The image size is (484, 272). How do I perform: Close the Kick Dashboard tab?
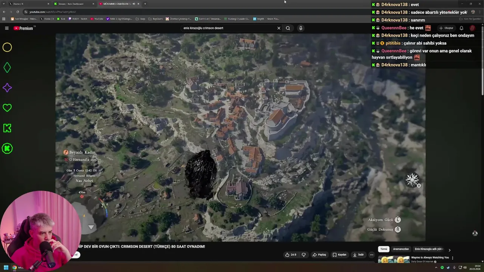(x=93, y=4)
